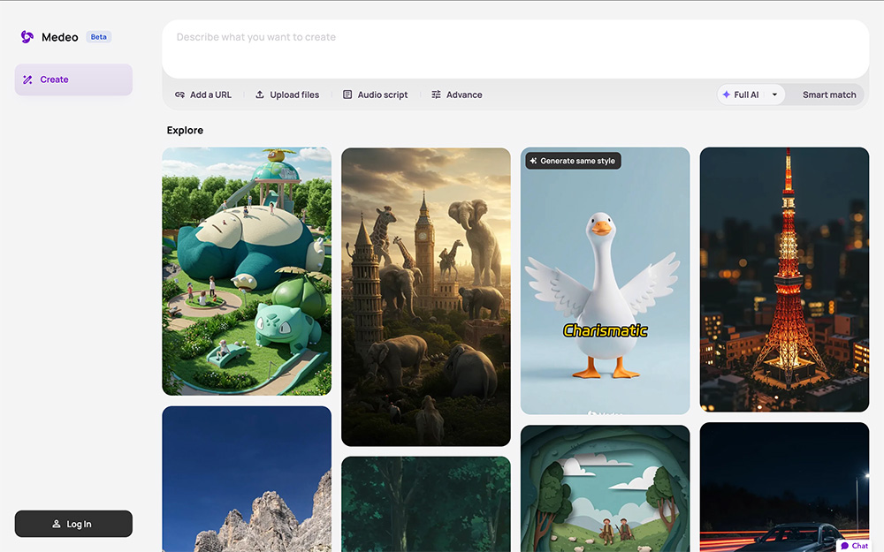Open the elephants and Big Ben thumbnail

pos(426,297)
